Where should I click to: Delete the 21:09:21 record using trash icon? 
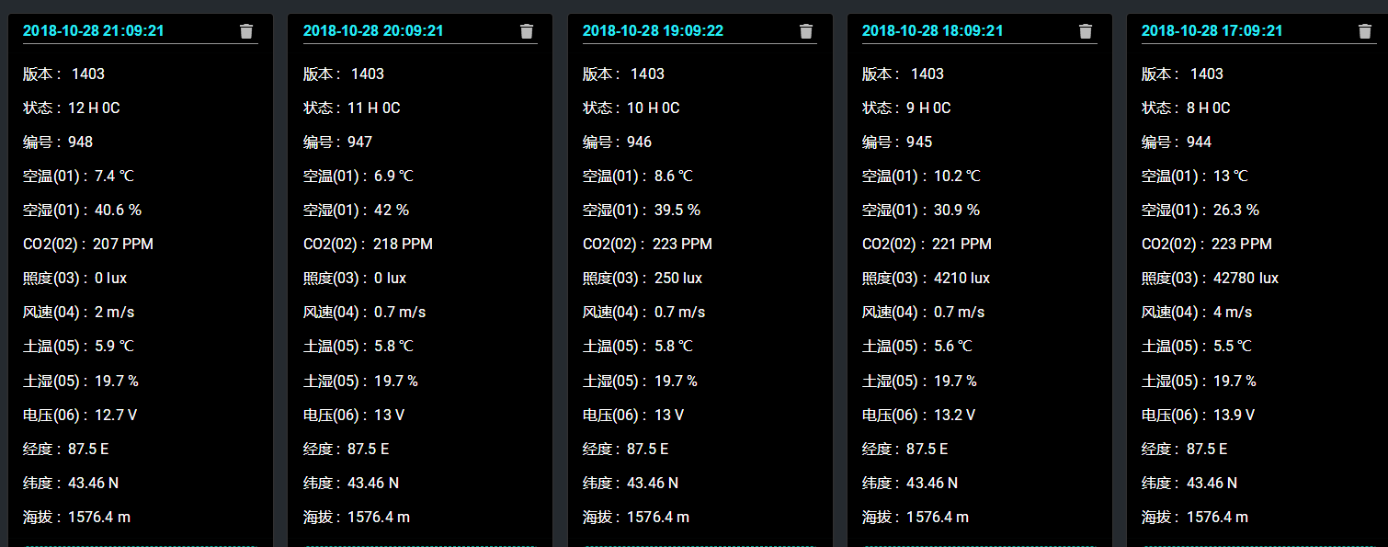(246, 31)
